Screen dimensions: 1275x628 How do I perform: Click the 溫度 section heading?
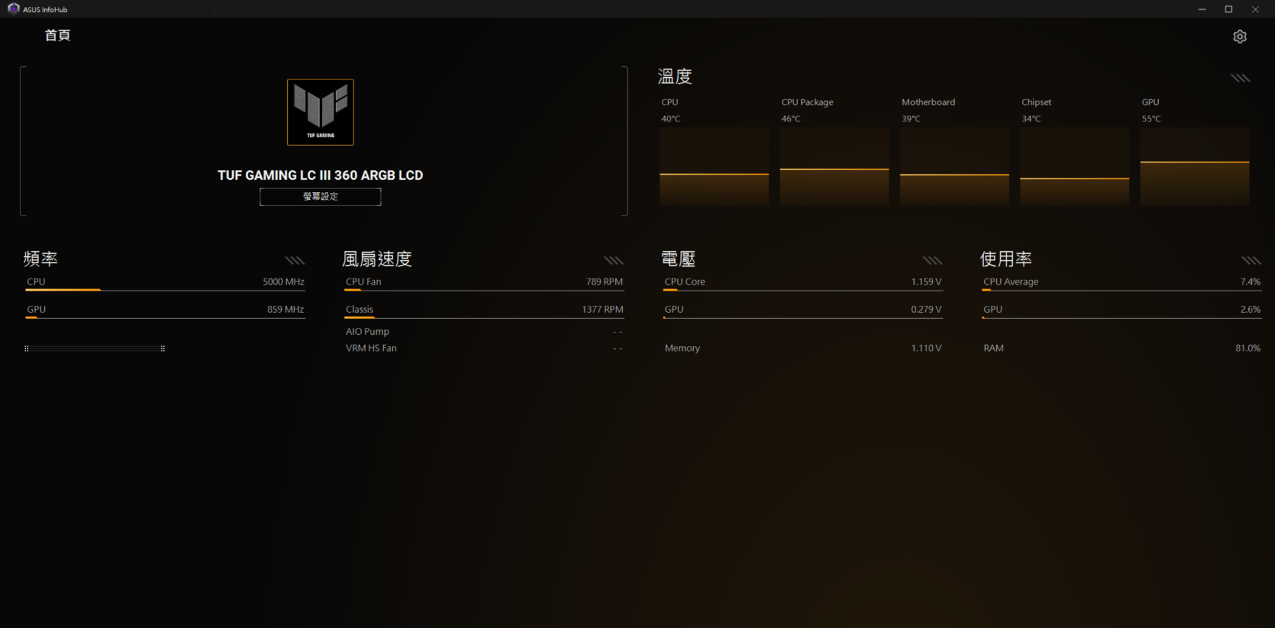(x=675, y=77)
